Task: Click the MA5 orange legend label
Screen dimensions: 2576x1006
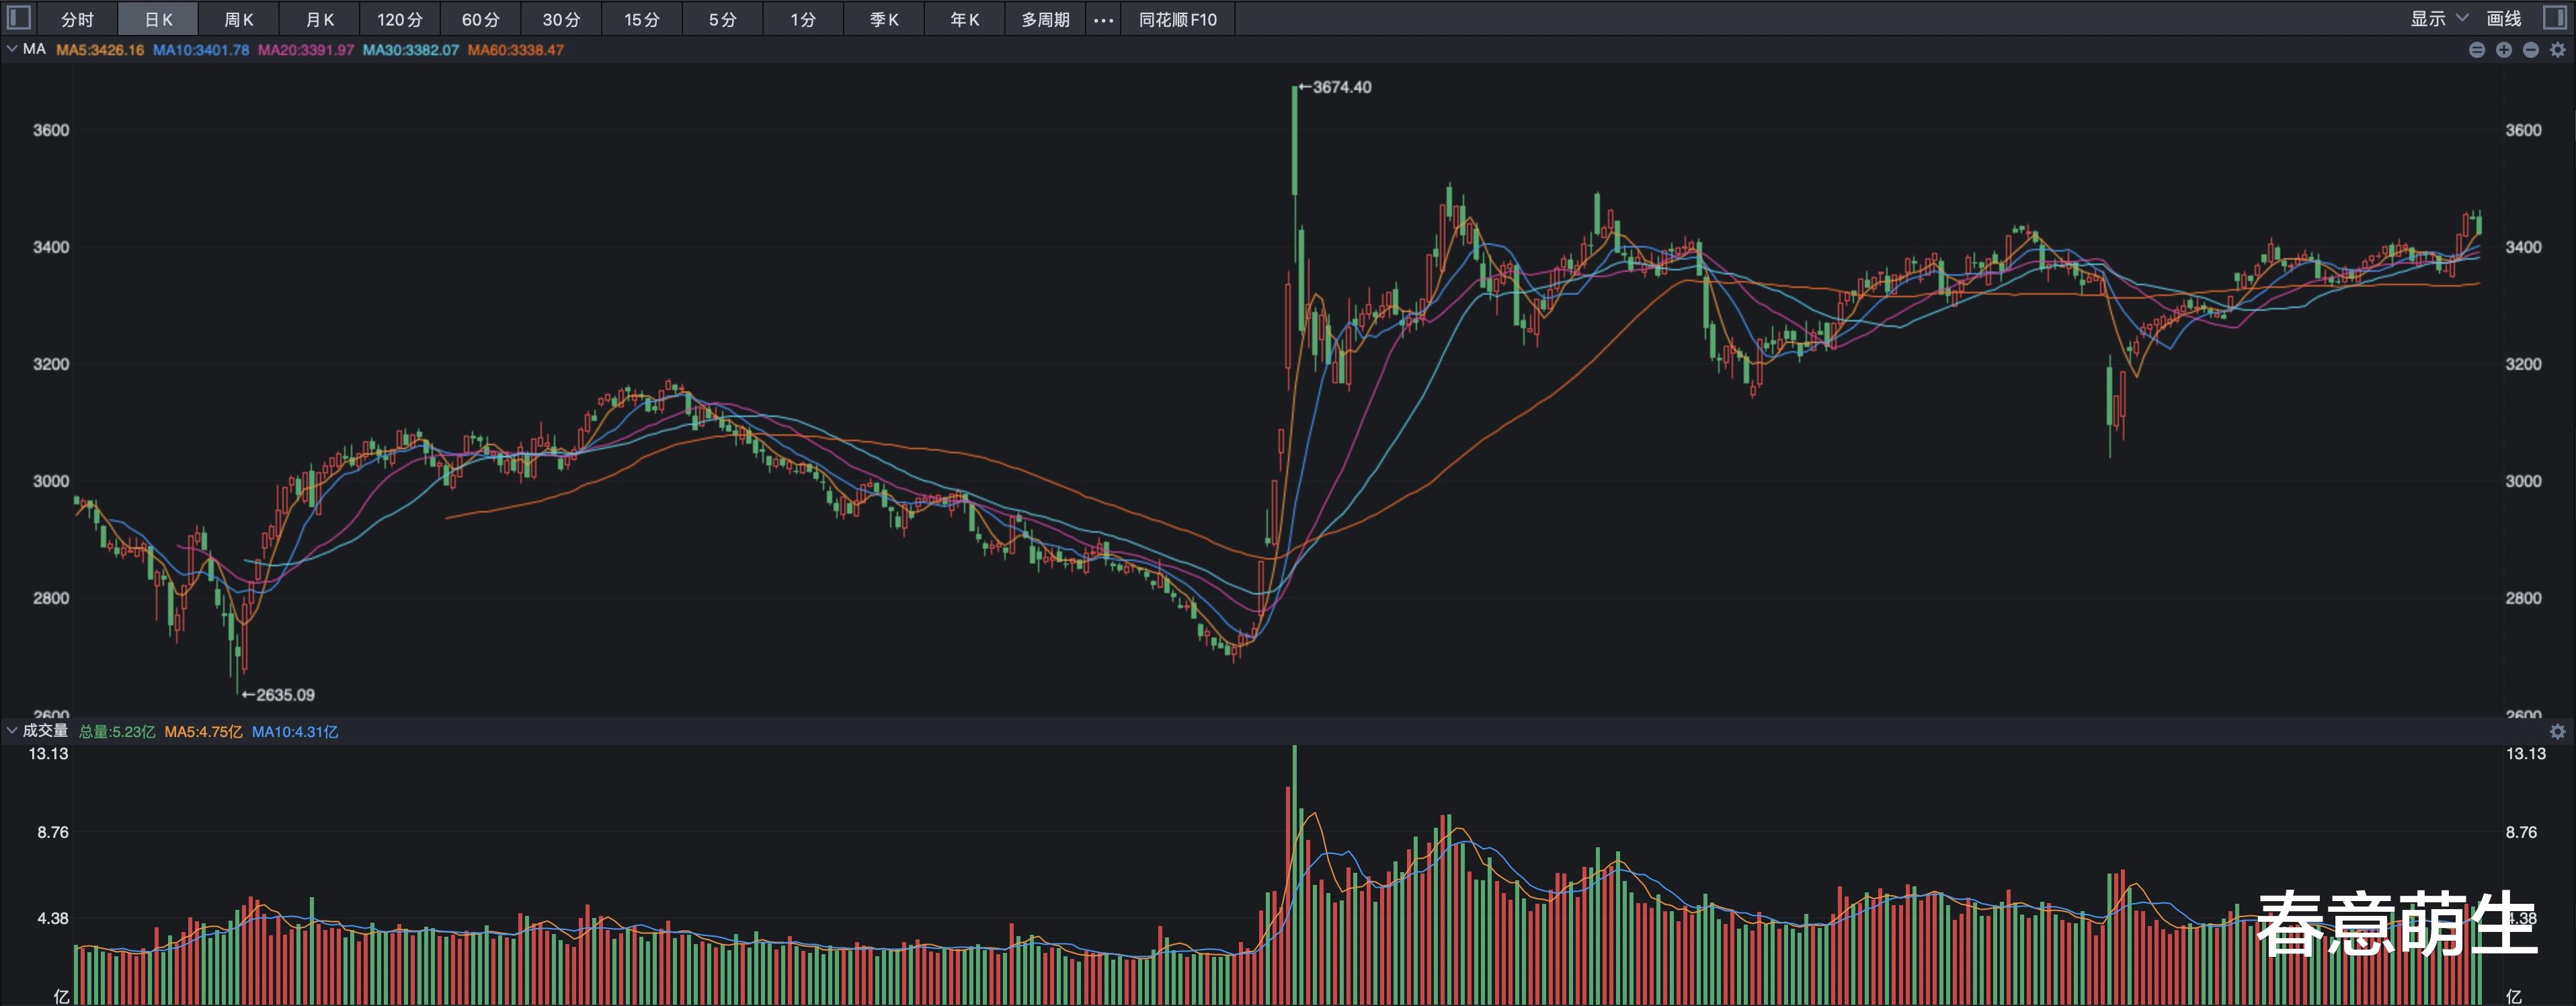Action: [x=100, y=50]
